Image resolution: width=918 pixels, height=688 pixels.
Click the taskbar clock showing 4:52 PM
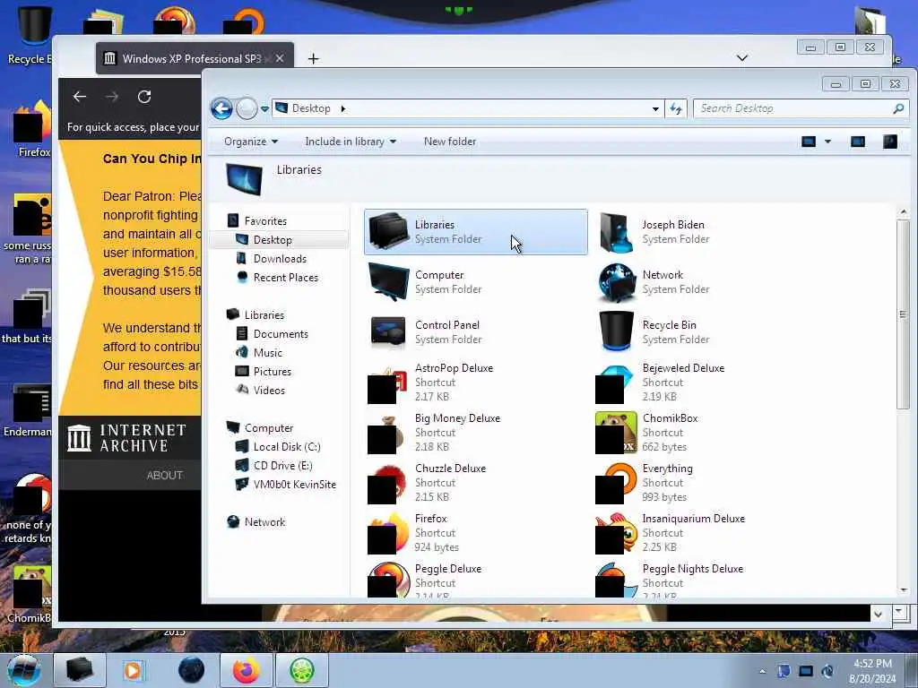pyautogui.click(x=872, y=671)
